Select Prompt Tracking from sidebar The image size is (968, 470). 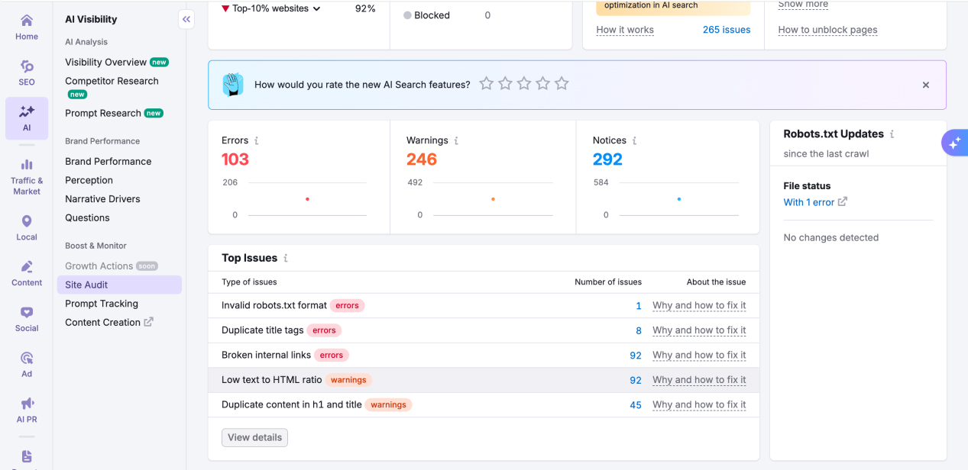pyautogui.click(x=102, y=304)
